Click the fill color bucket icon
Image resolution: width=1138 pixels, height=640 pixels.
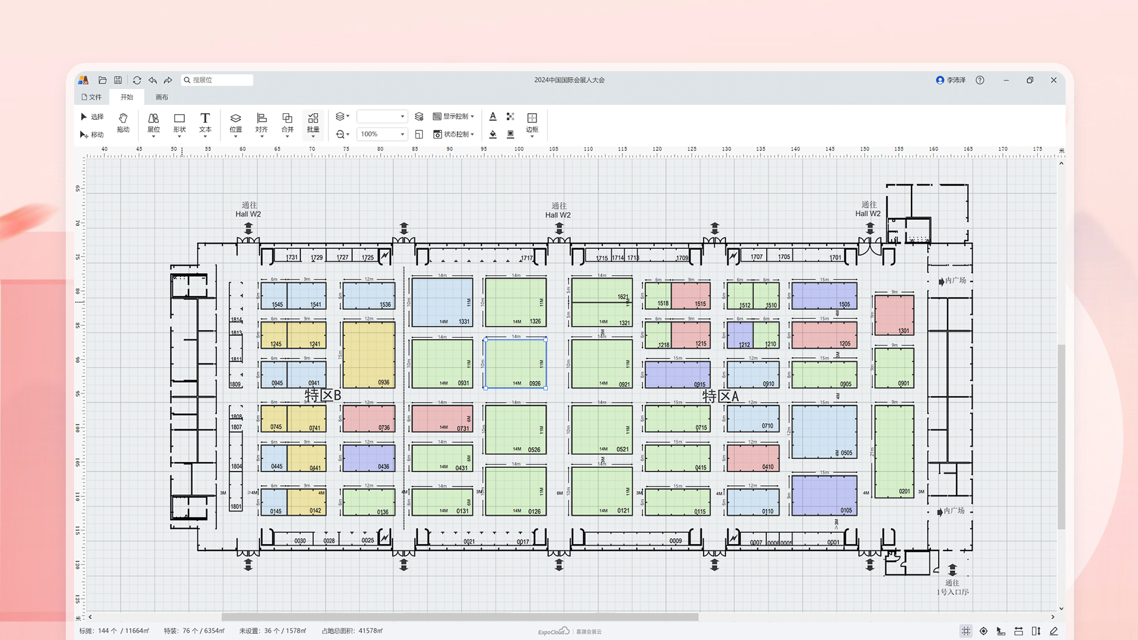pyautogui.click(x=493, y=135)
